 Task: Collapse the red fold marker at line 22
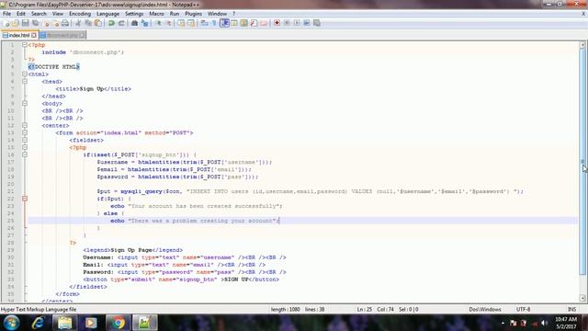click(25, 199)
